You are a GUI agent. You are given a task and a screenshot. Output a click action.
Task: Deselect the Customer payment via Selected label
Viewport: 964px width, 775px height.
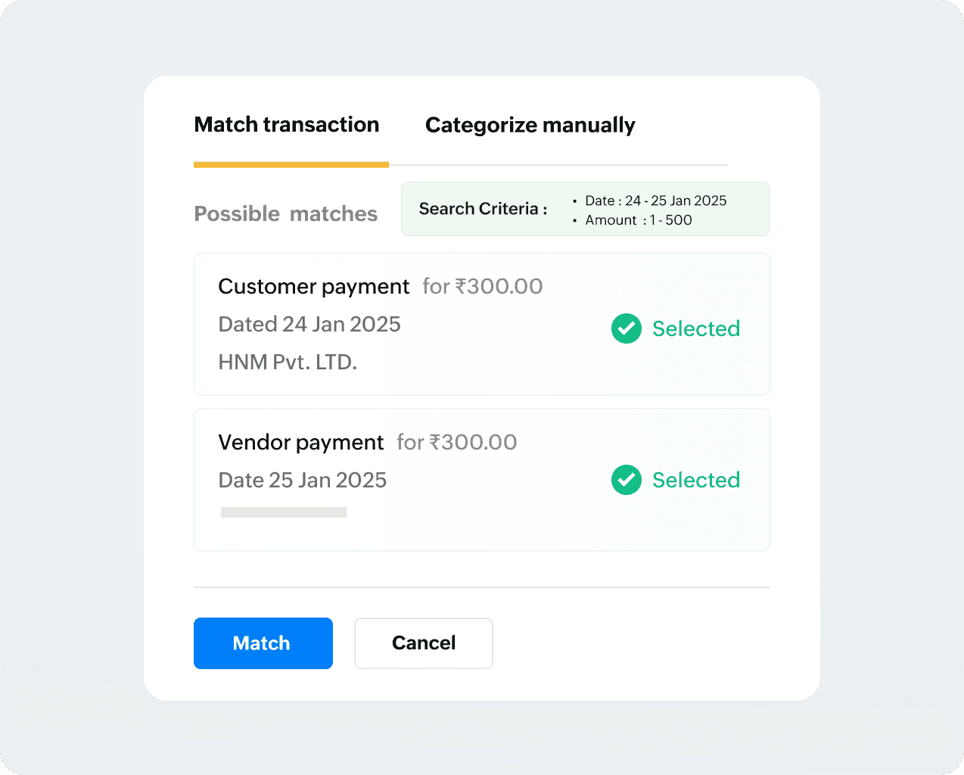695,328
